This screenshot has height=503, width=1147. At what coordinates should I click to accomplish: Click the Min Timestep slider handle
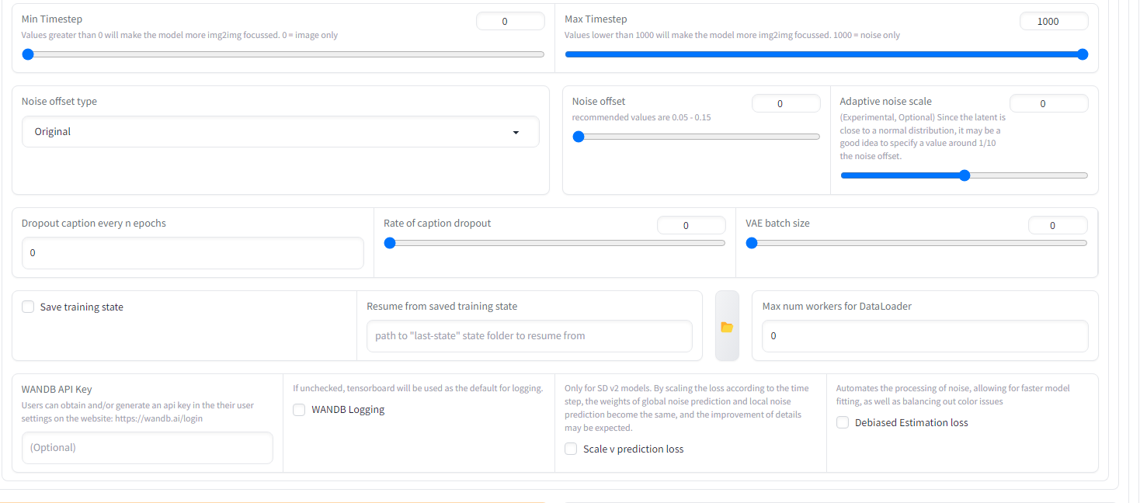pos(28,54)
